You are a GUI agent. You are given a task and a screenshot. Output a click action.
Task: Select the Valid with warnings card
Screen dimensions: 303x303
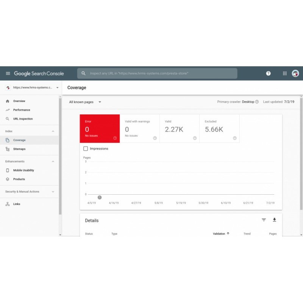click(x=140, y=128)
